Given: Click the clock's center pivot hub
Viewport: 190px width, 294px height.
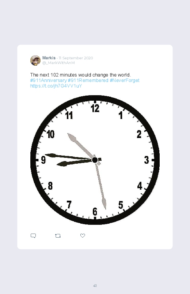Looking at the screenshot, I should coord(95,160).
